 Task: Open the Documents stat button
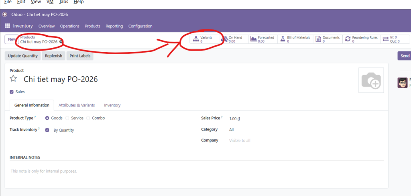[328, 39]
